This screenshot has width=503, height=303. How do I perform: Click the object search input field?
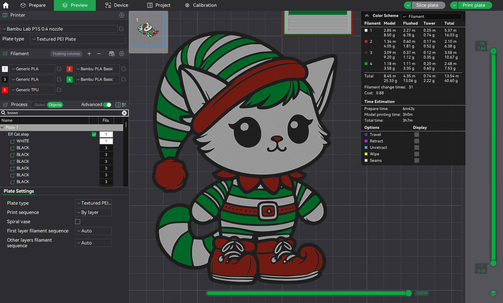[x=64, y=113]
